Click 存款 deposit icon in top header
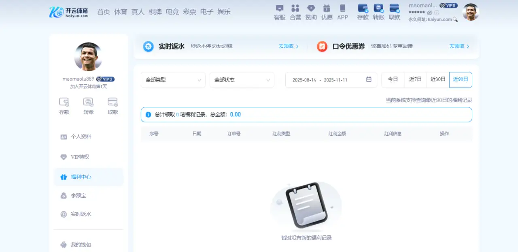 tap(363, 8)
